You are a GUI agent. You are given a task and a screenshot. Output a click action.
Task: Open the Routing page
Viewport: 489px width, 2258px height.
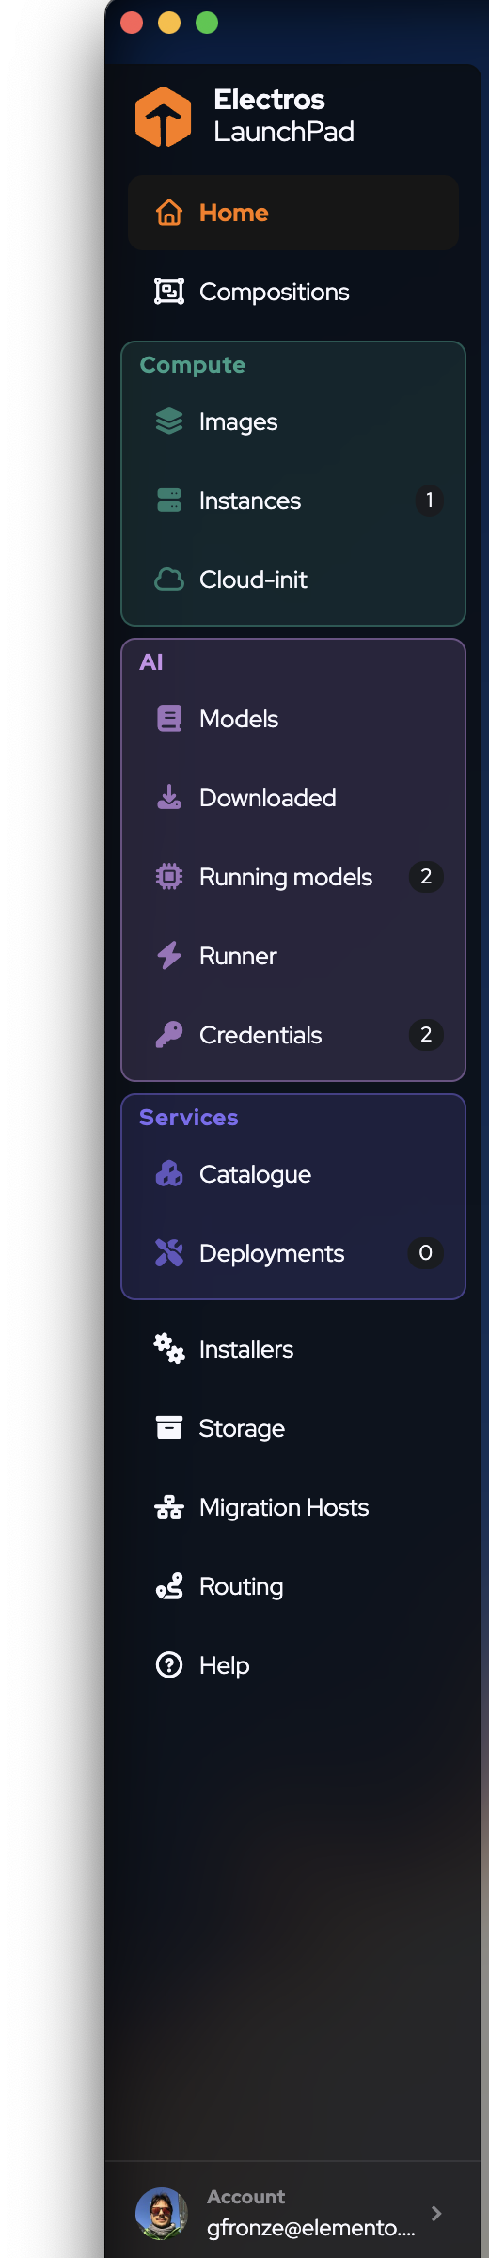293,1586
